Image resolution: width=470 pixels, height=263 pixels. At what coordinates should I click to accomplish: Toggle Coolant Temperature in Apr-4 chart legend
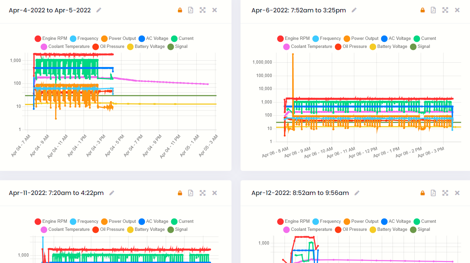[x=65, y=47]
